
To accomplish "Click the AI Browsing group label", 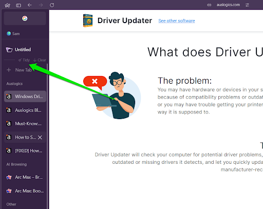I will click(x=16, y=164).
